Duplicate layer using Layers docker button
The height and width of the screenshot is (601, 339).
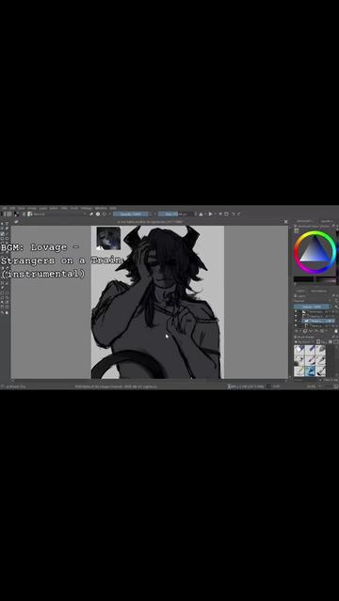point(305,331)
